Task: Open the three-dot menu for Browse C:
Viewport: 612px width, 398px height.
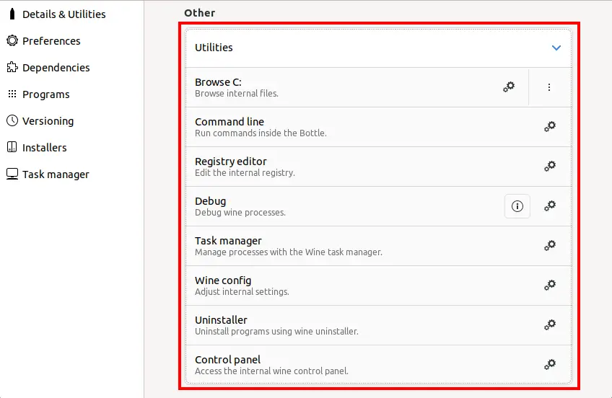Action: tap(548, 87)
